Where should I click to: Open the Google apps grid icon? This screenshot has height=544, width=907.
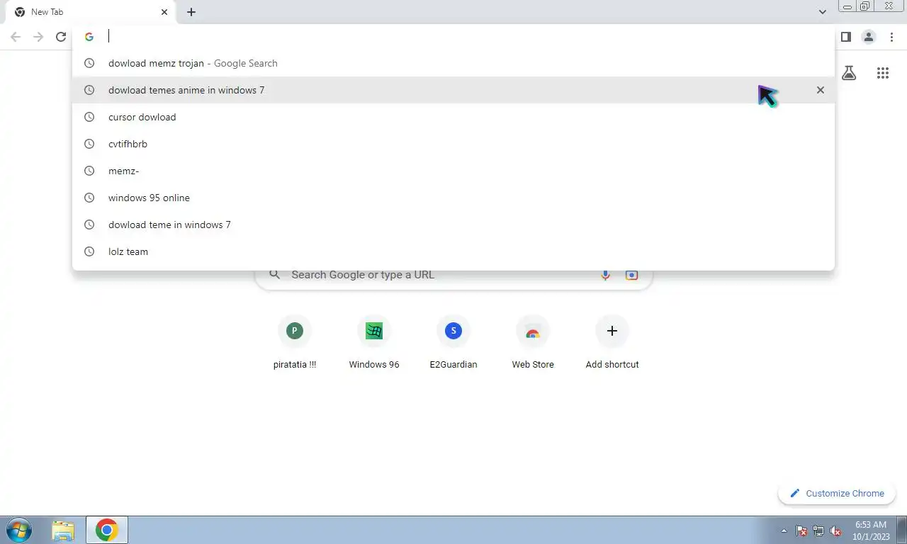click(882, 72)
